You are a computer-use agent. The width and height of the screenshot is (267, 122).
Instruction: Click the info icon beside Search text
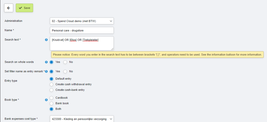tap(46, 40)
